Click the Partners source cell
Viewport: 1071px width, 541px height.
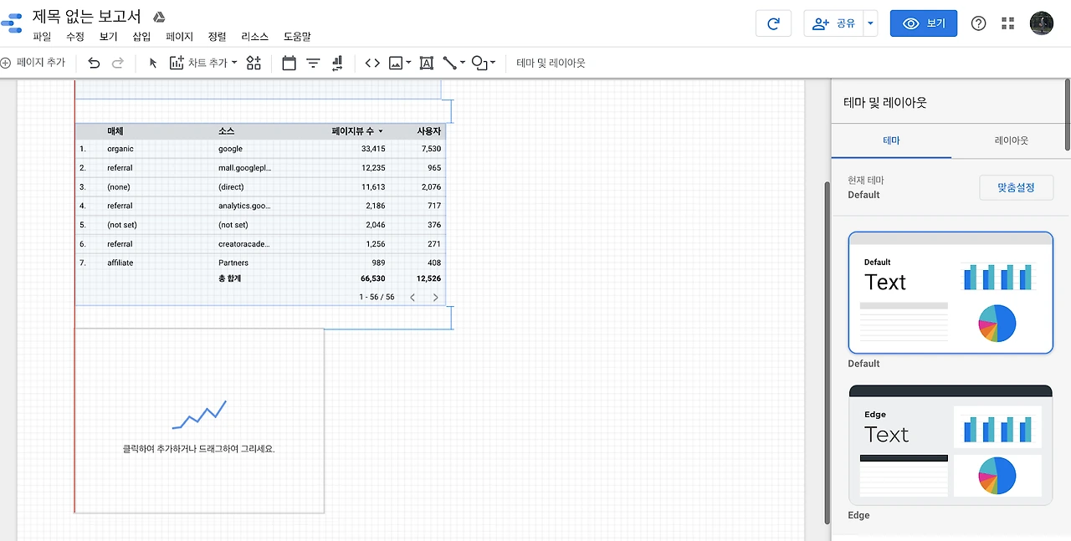coord(233,263)
